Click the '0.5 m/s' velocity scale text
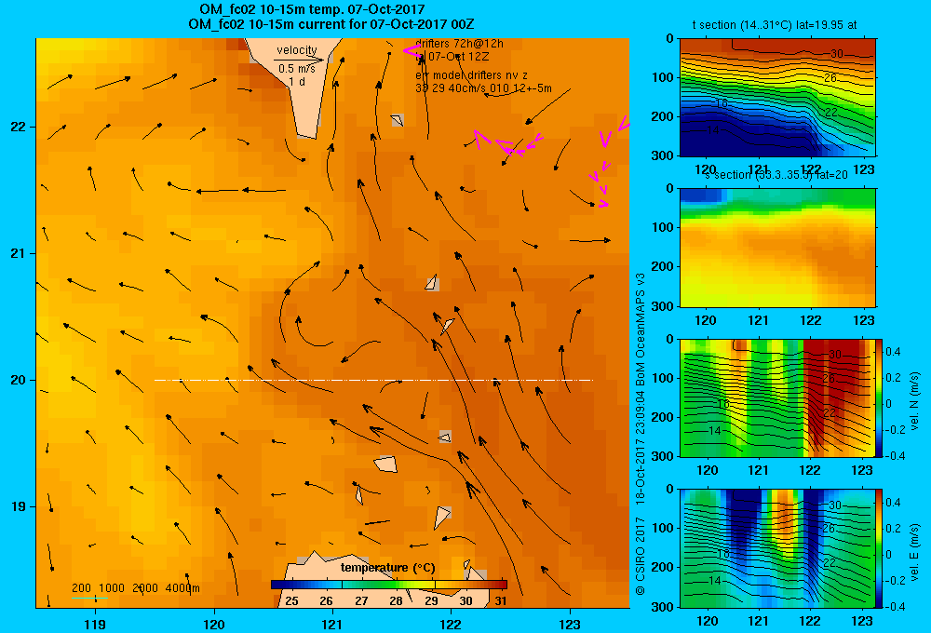The height and width of the screenshot is (633, 931). (296, 69)
